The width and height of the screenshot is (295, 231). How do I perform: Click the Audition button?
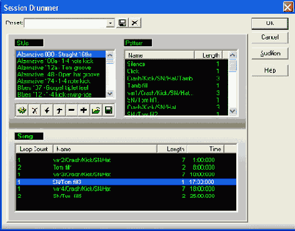tap(270, 53)
